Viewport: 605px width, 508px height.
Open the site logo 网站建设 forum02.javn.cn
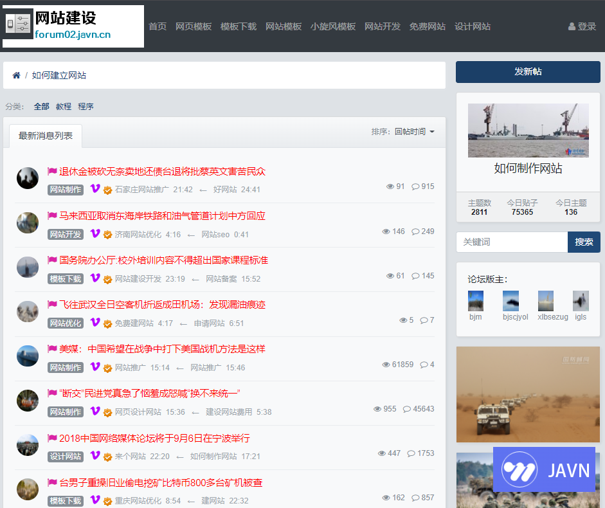tap(73, 26)
